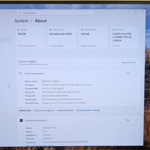Open the Graphics Card info card
Image resolution: width=150 pixels, height=150 pixels.
[x=62, y=38]
